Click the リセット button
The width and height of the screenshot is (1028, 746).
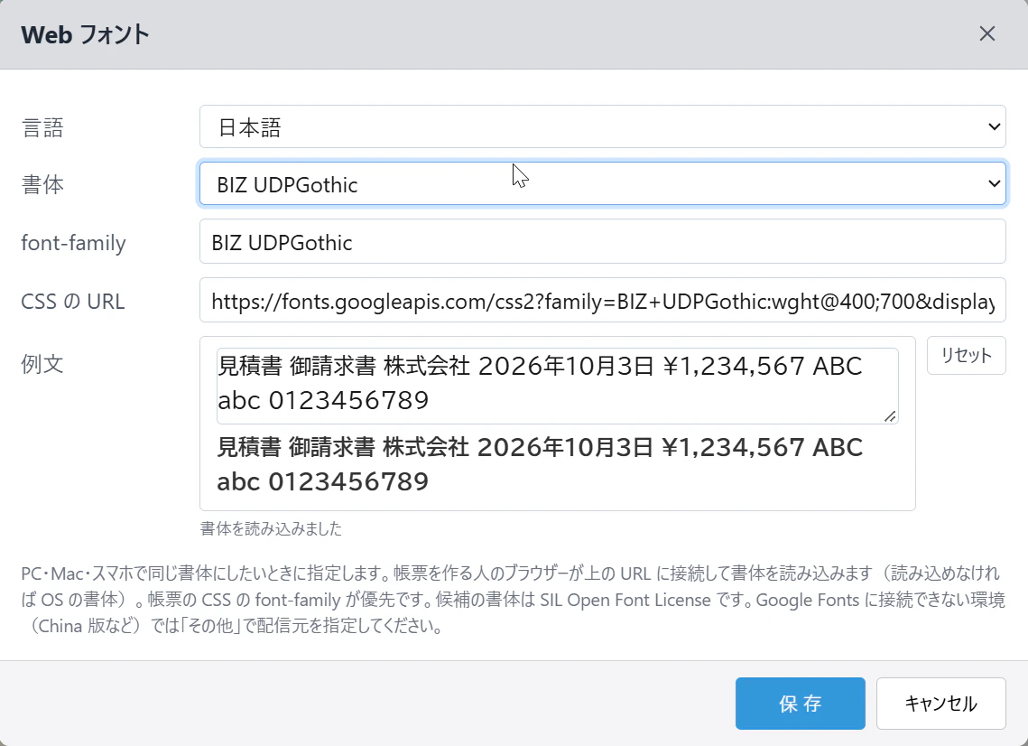pyautogui.click(x=967, y=356)
